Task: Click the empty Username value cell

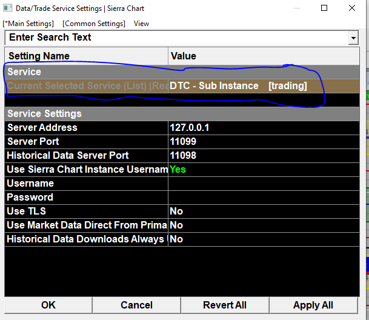Action: pos(264,184)
